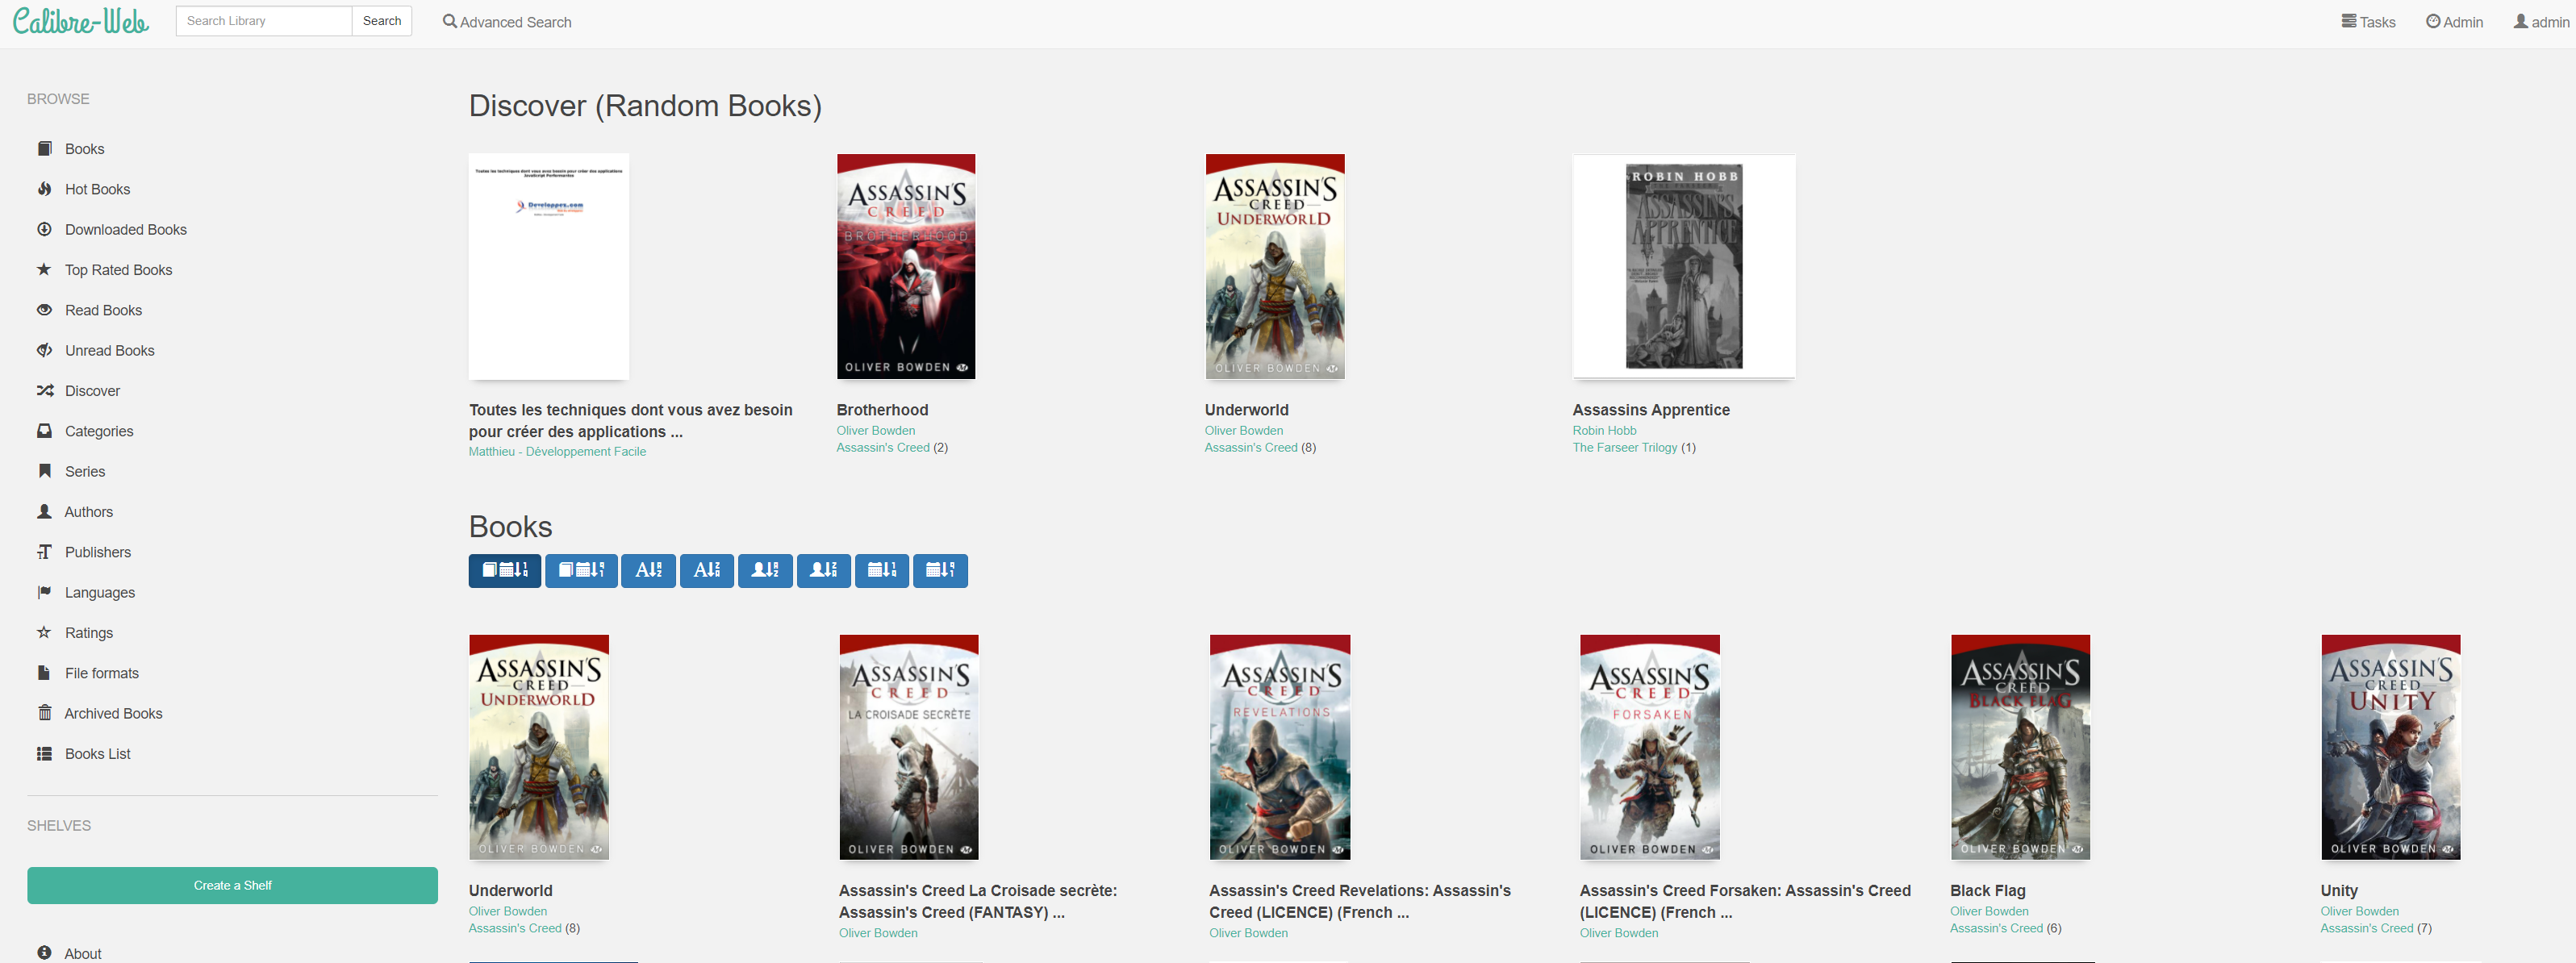The height and width of the screenshot is (963, 2576).
Task: Open Advanced Search from the top bar
Action: [x=507, y=22]
